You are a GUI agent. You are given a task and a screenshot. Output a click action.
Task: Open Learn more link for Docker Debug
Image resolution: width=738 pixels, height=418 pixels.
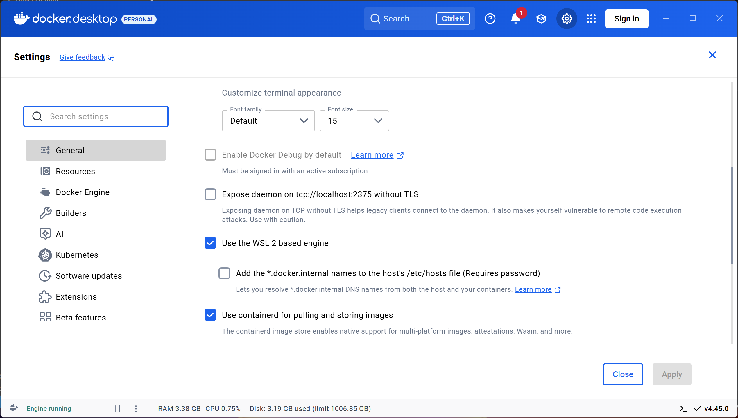pos(372,155)
